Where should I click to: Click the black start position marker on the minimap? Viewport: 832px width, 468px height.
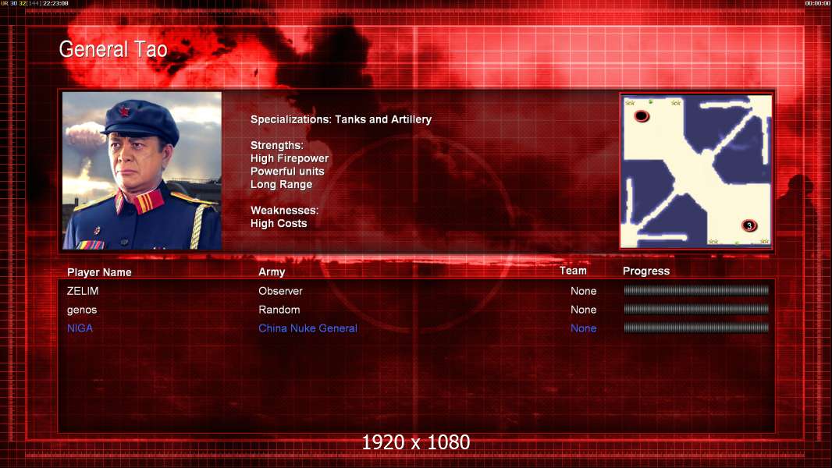[x=642, y=115]
